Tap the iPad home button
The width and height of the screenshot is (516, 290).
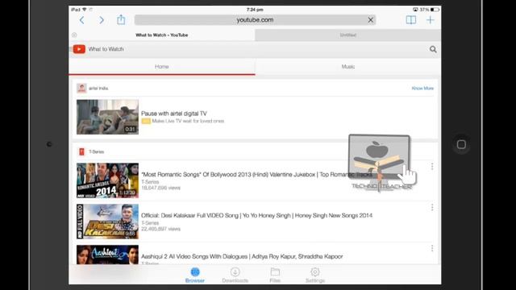461,144
